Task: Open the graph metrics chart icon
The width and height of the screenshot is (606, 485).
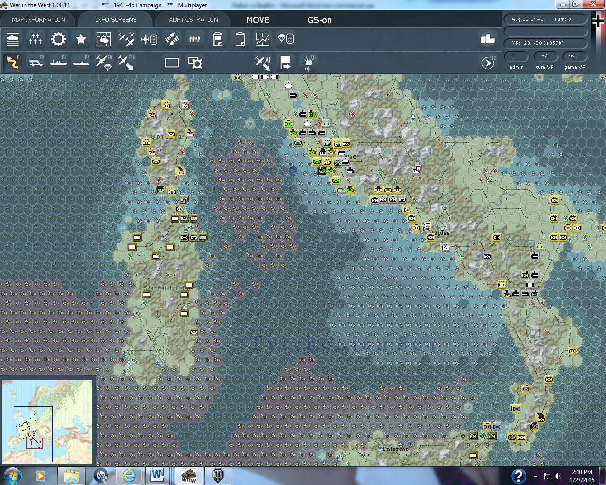Action: tap(263, 39)
